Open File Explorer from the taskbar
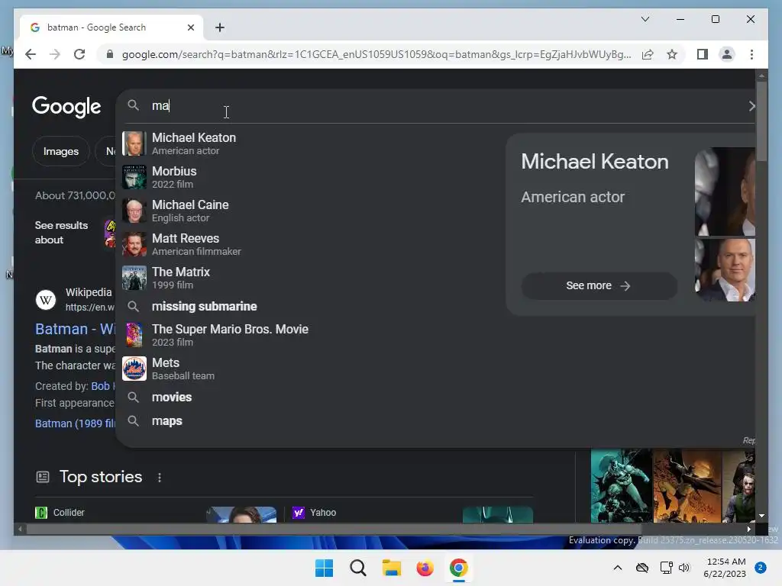 pyautogui.click(x=392, y=568)
